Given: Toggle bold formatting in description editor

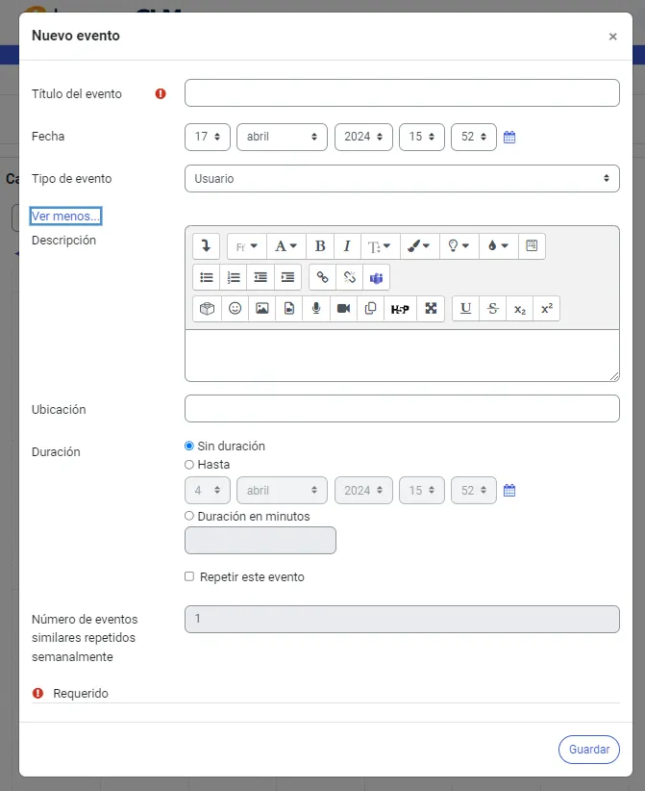Looking at the screenshot, I should coord(320,246).
